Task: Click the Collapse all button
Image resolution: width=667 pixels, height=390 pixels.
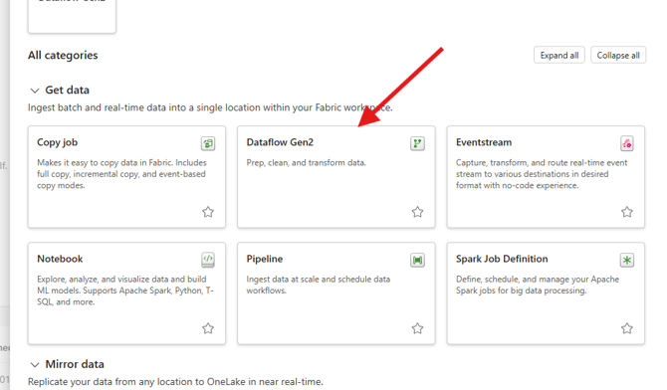Action: click(x=618, y=56)
